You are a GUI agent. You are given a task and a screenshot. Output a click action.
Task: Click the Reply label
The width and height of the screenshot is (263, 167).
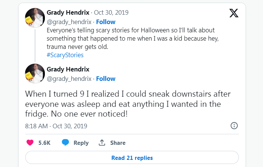pyautogui.click(x=81, y=143)
